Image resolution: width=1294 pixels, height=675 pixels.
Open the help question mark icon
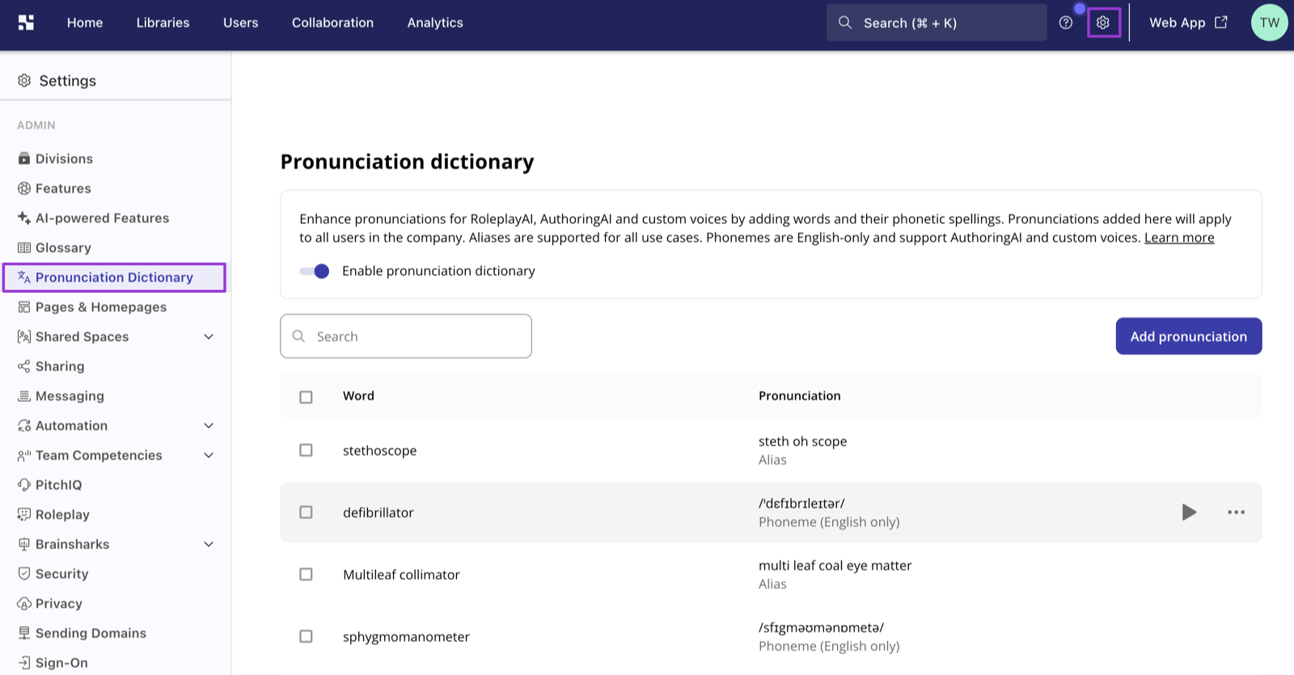1066,23
